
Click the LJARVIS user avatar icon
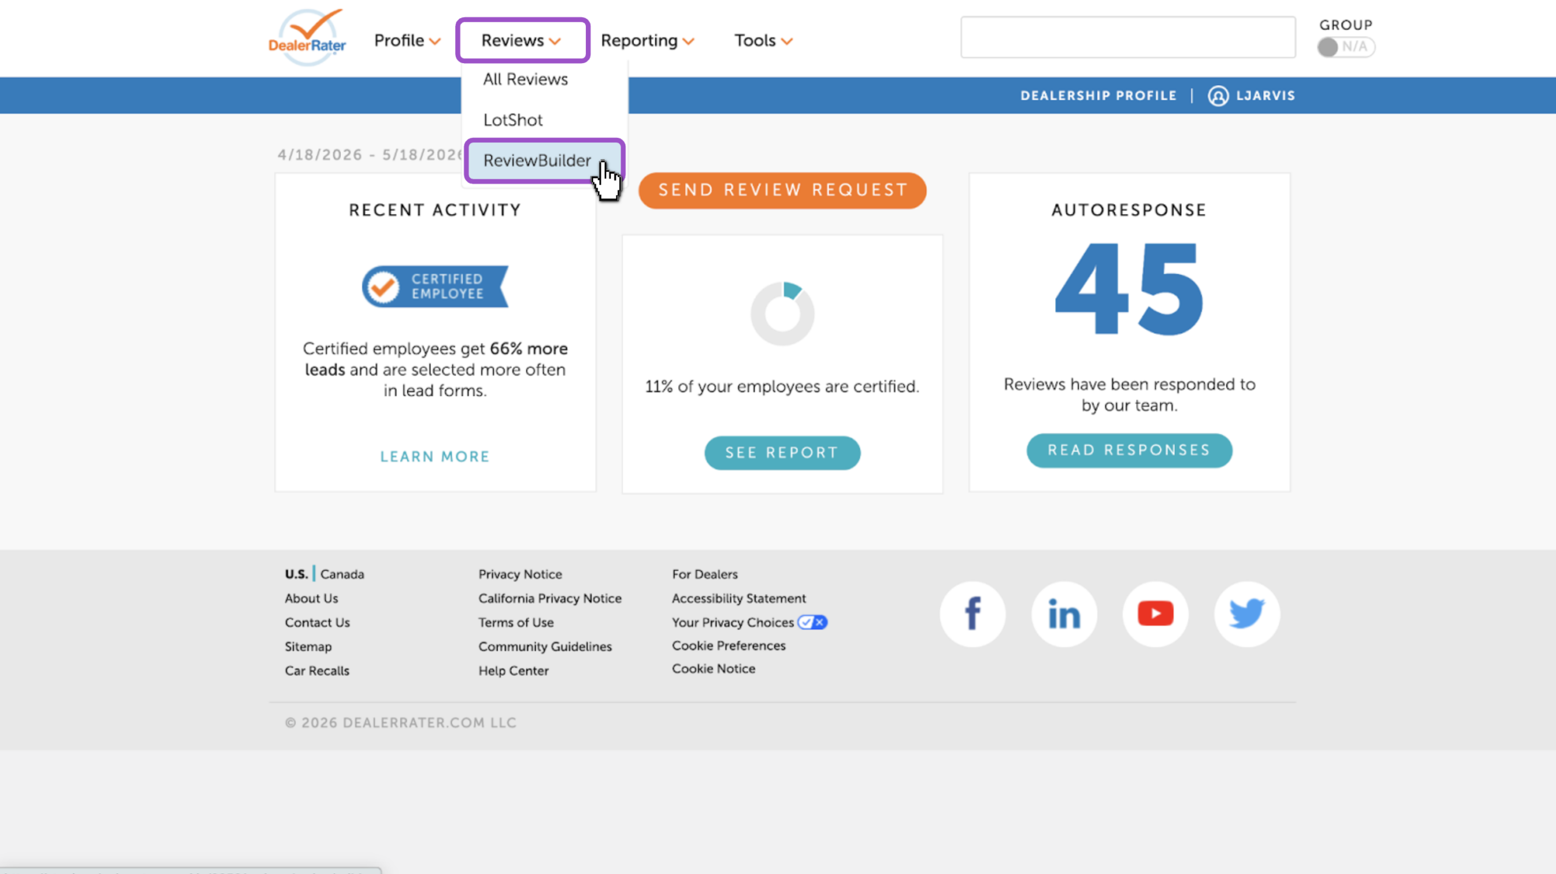pyautogui.click(x=1218, y=96)
